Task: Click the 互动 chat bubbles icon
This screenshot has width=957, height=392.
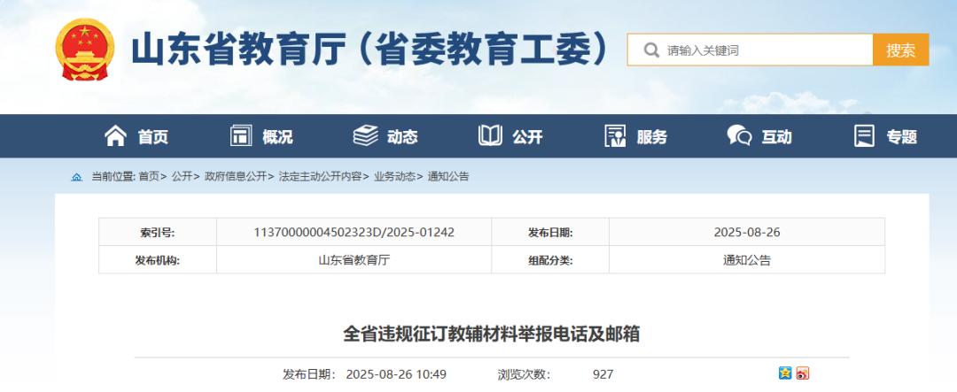Action: [739, 135]
